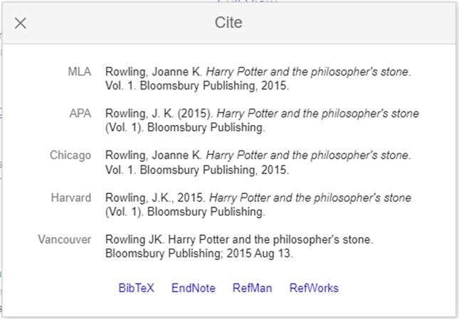Click the Chicago citation text
The width and height of the screenshot is (459, 319).
pyautogui.click(x=258, y=163)
